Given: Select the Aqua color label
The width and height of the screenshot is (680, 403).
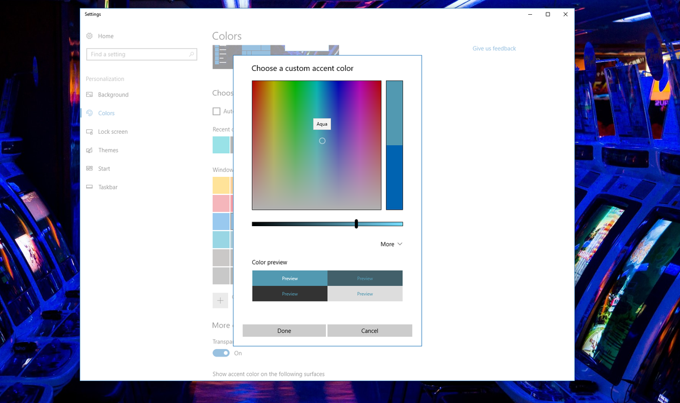Looking at the screenshot, I should click(322, 124).
